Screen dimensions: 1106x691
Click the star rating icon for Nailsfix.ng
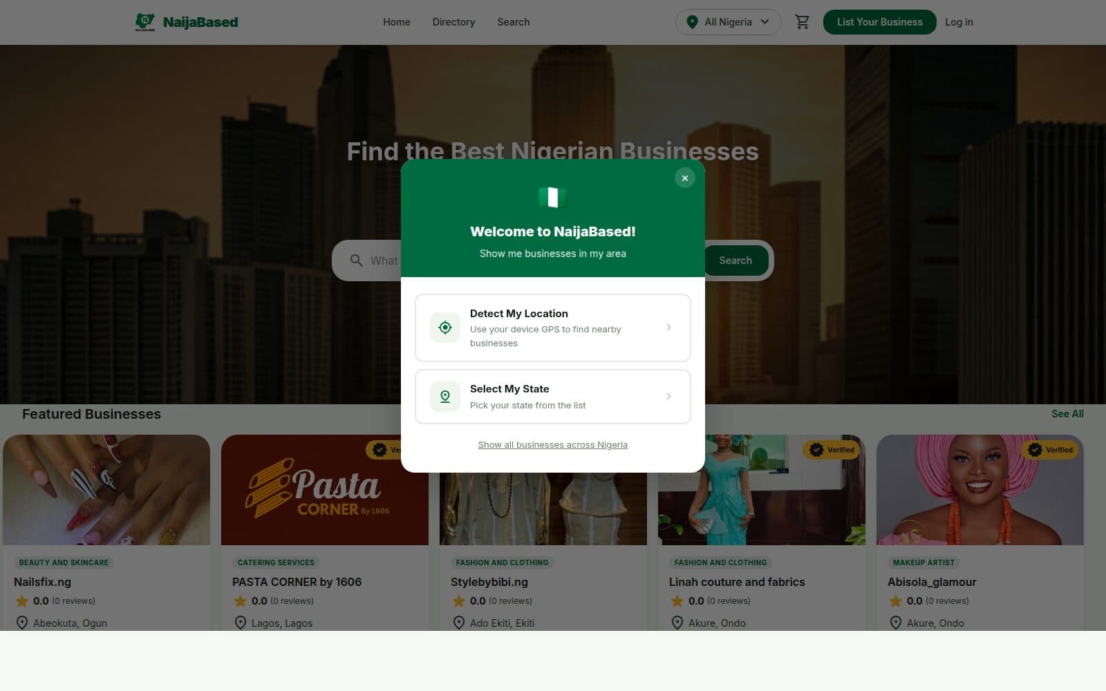pos(22,601)
